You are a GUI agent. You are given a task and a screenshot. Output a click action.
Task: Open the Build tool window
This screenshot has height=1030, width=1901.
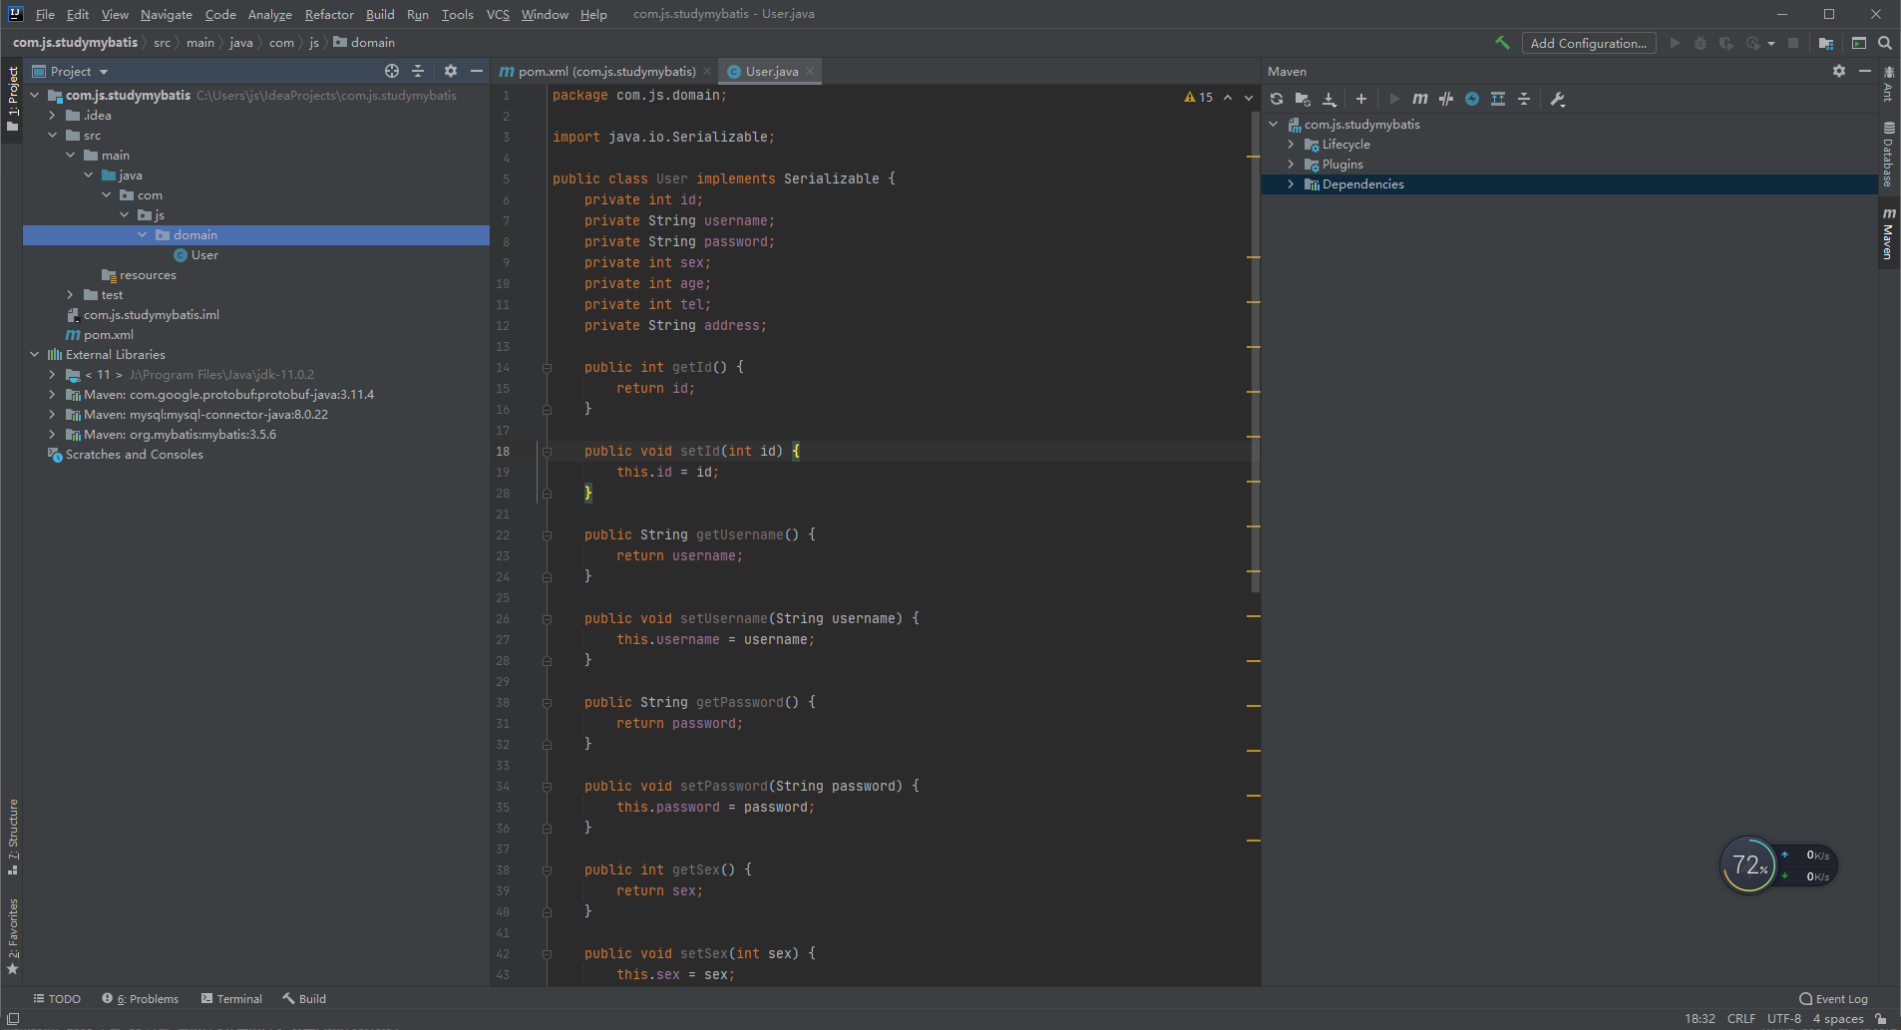[304, 998]
